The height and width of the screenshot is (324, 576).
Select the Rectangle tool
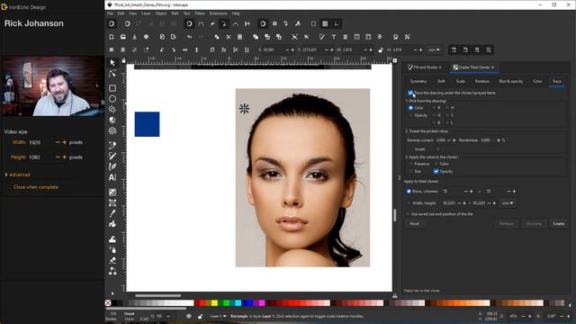click(x=112, y=88)
